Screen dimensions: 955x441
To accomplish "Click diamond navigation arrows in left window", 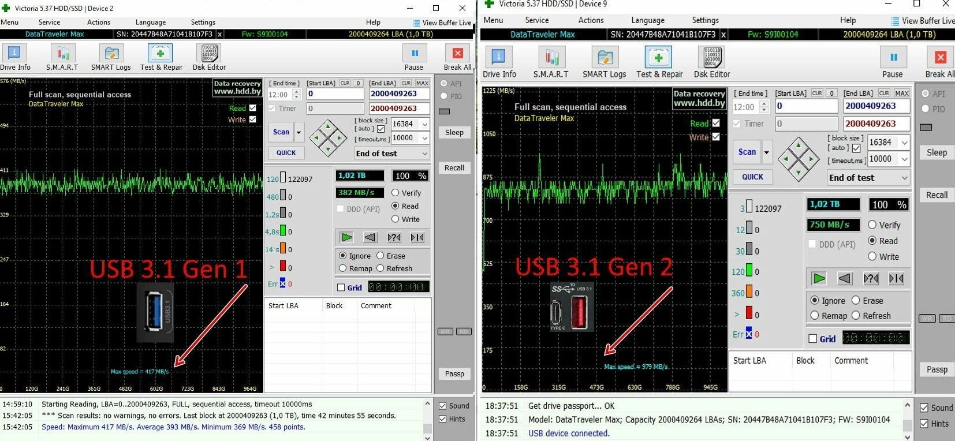I will pyautogui.click(x=328, y=139).
